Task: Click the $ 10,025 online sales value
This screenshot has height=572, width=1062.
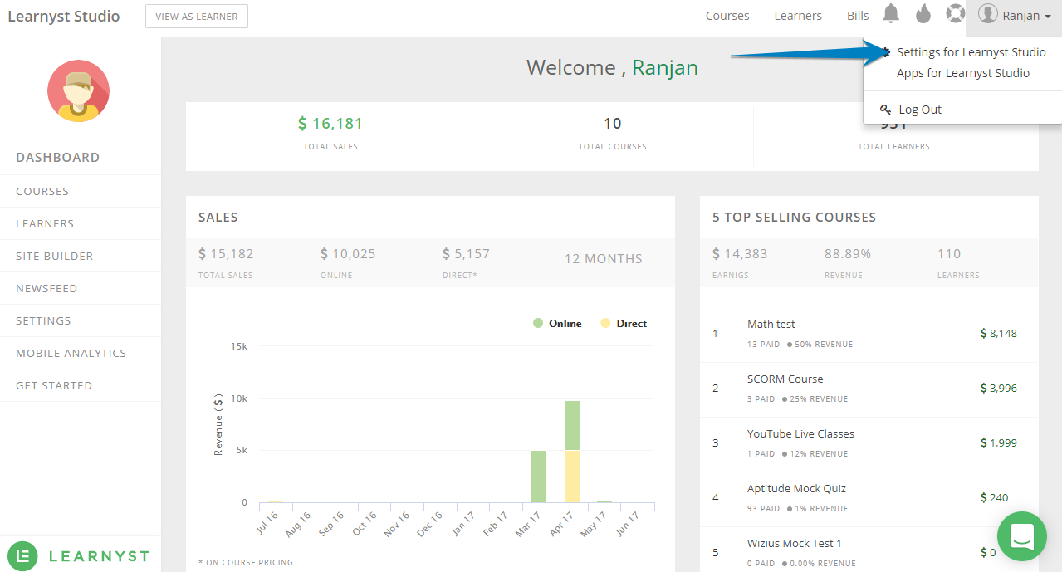Action: [348, 254]
